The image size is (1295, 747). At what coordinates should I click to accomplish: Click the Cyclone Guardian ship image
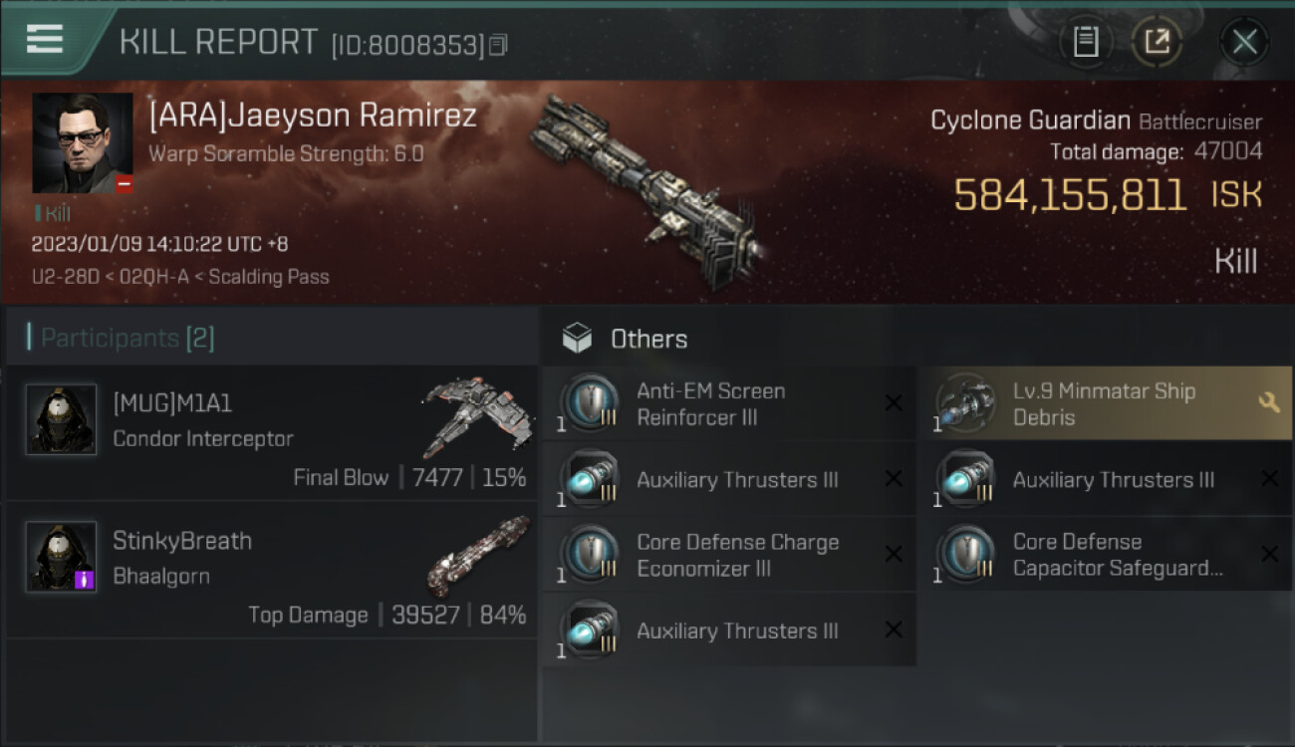646,190
